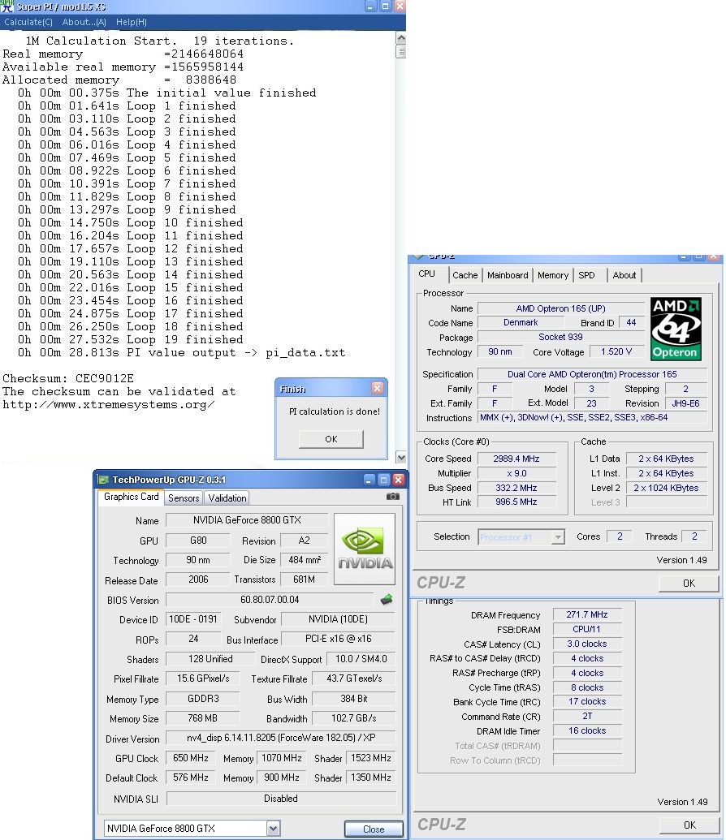The height and width of the screenshot is (840, 726).
Task: Click the Checksum CEC9012E text
Action: pos(68,378)
